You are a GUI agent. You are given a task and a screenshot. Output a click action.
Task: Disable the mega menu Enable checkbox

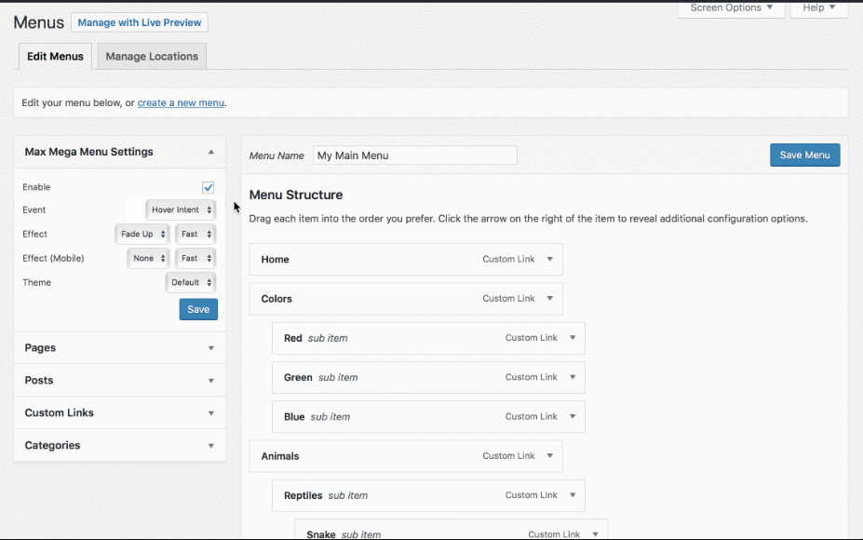(x=209, y=186)
